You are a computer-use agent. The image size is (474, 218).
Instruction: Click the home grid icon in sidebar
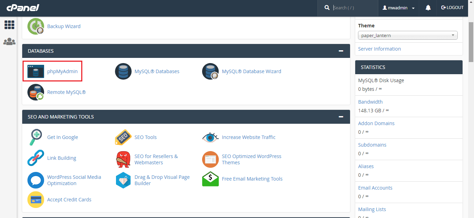(9, 25)
